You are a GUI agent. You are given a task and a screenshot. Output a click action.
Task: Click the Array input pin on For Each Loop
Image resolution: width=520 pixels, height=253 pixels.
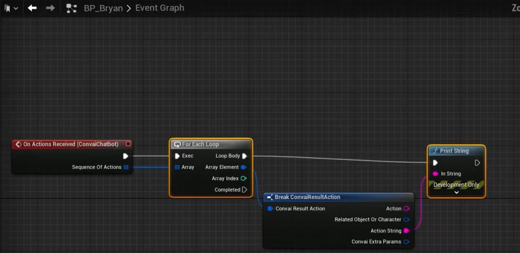tap(177, 167)
